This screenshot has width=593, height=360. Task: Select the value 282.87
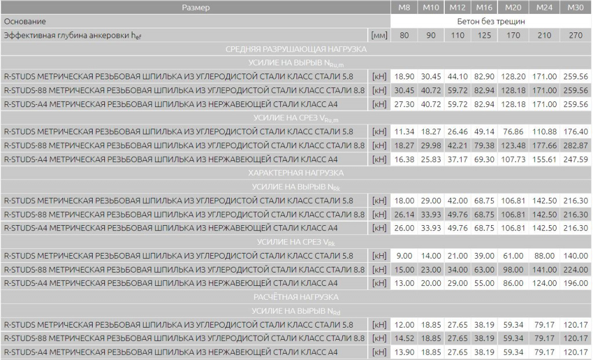pos(576,146)
